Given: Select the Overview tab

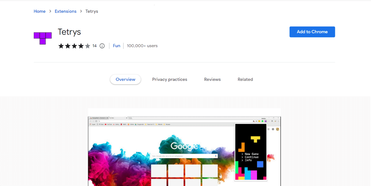Looking at the screenshot, I should pos(125,79).
